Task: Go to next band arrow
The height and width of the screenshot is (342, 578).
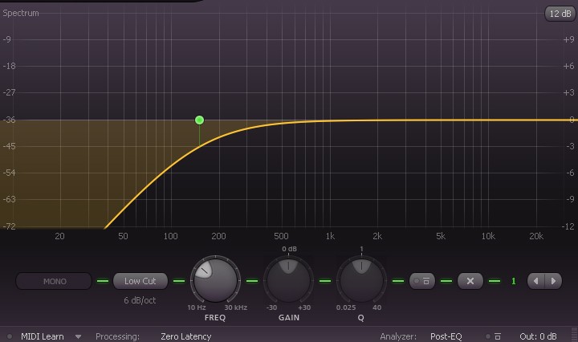Action: point(553,281)
